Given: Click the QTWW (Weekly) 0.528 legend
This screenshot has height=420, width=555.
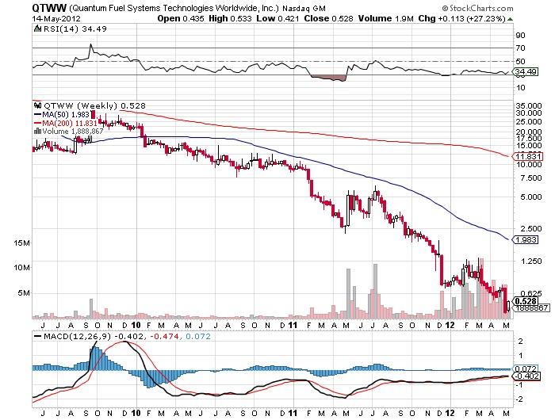Looking at the screenshot, I should pyautogui.click(x=94, y=105).
